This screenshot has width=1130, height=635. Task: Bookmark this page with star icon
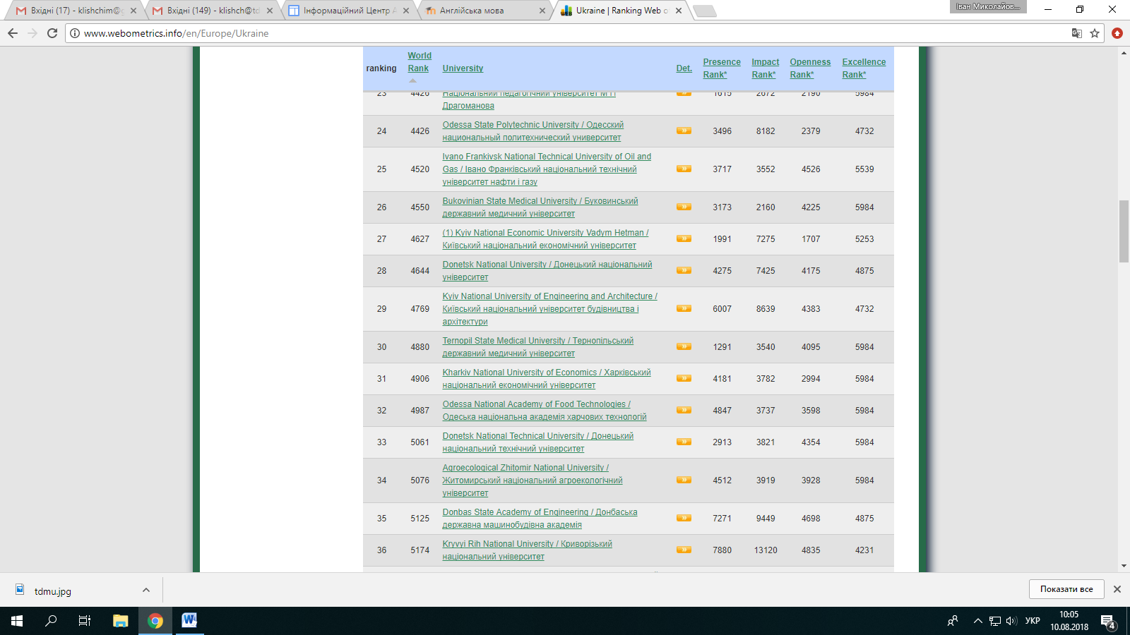pos(1095,33)
